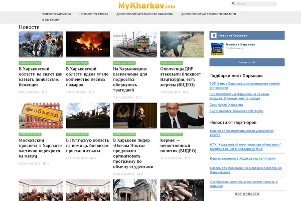Open the Новости Украины menu item

coord(94,14)
